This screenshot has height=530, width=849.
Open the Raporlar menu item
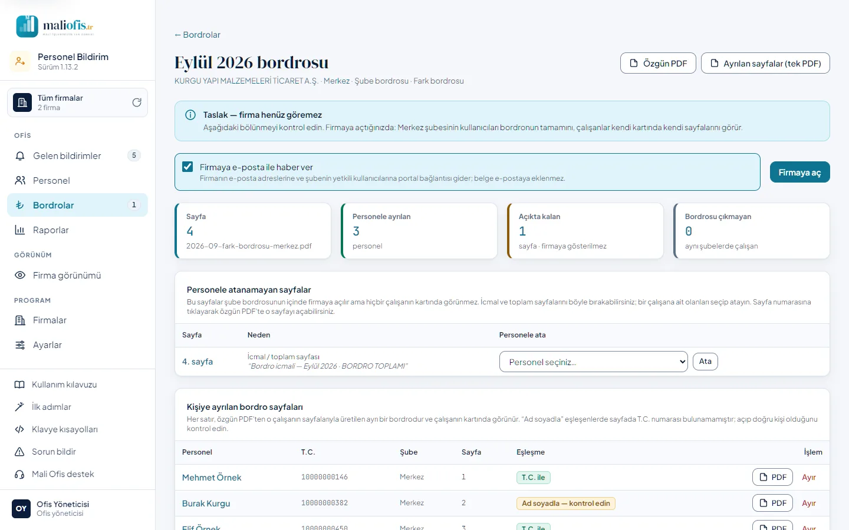point(77,230)
